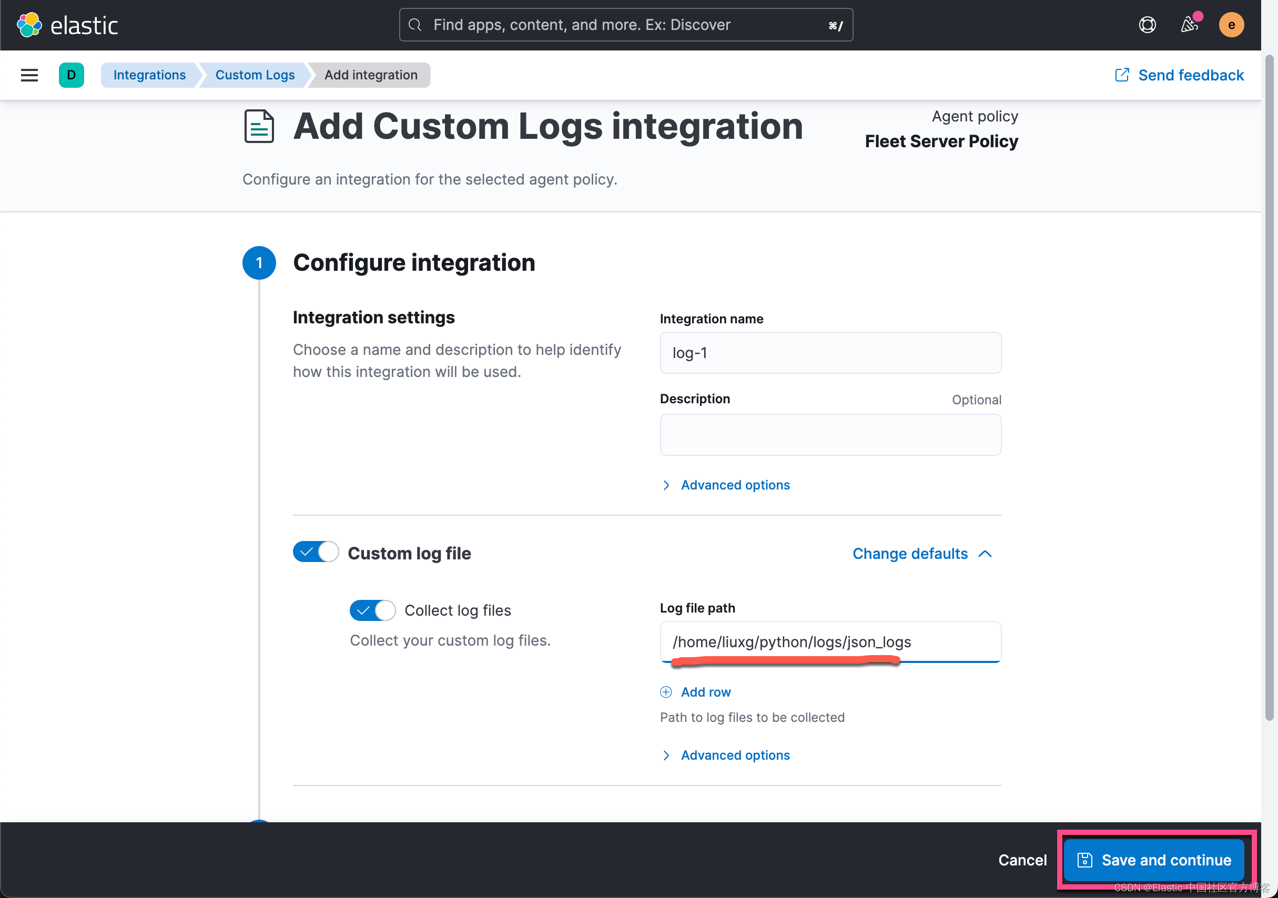Expand Advanced options below log file path

coord(735,755)
